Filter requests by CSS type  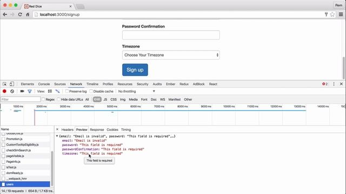click(x=114, y=99)
